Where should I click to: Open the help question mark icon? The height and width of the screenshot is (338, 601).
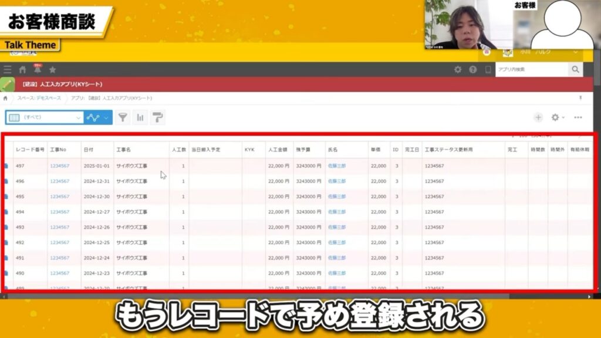(x=472, y=69)
